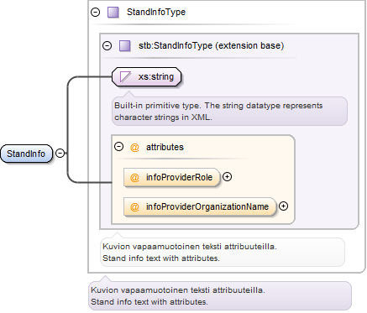The height and width of the screenshot is (313, 367).
Task: Click the purple StandInfoType complex type icon
Action: tap(113, 13)
